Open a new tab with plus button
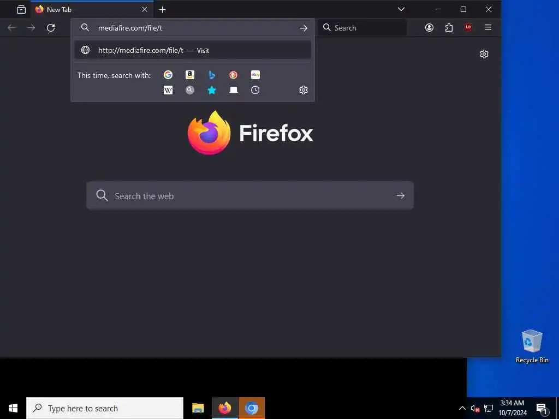The height and width of the screenshot is (419, 559). point(162,10)
